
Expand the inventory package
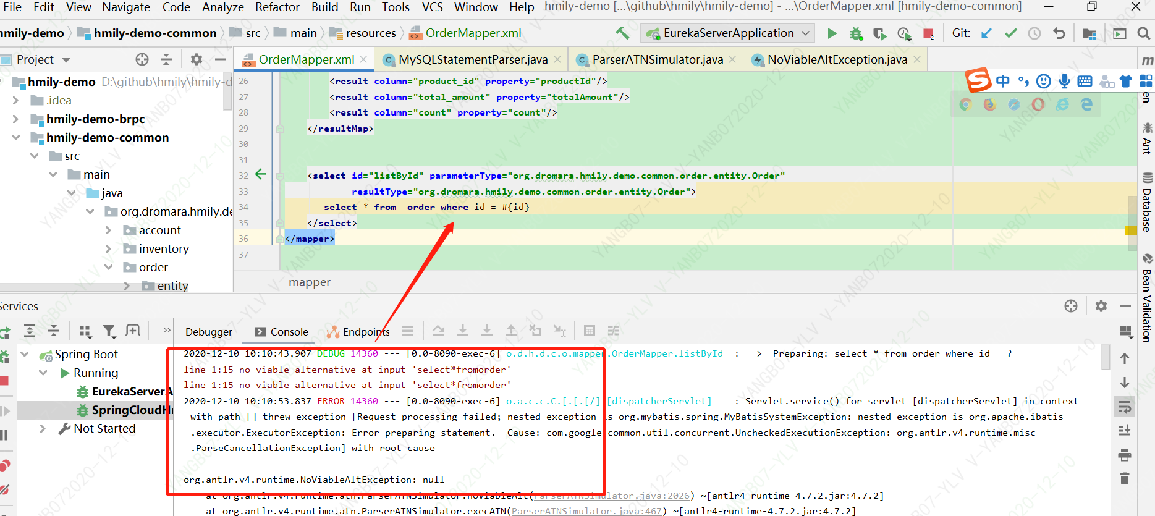[108, 248]
